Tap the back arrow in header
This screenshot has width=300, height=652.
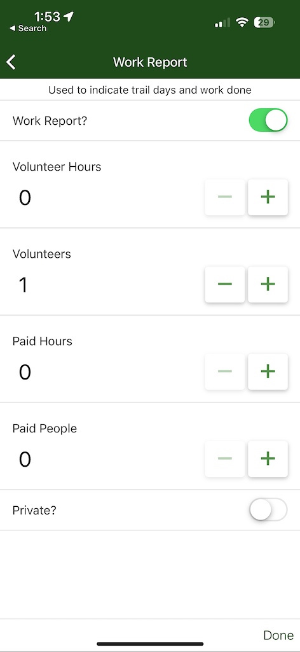11,62
